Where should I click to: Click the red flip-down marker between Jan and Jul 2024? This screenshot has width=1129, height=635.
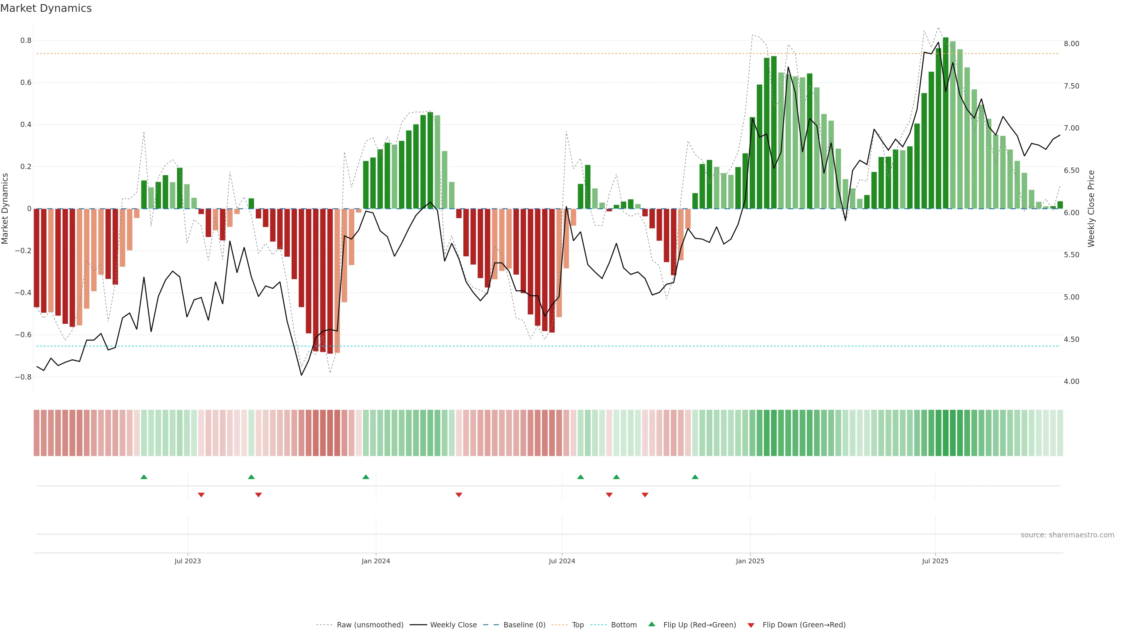point(459,495)
